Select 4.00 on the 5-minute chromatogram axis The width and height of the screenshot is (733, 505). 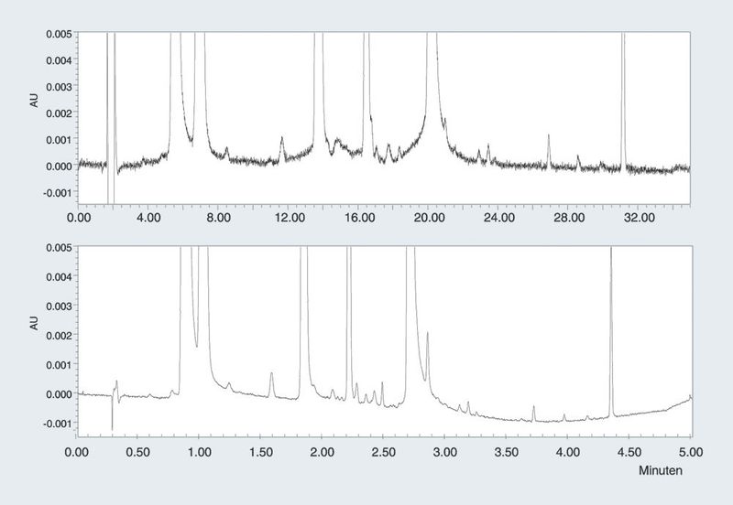(x=568, y=452)
